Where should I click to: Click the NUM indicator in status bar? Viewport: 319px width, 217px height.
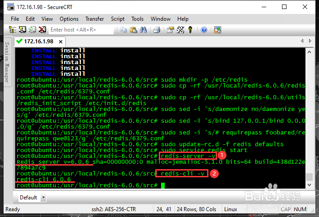[x=300, y=209]
